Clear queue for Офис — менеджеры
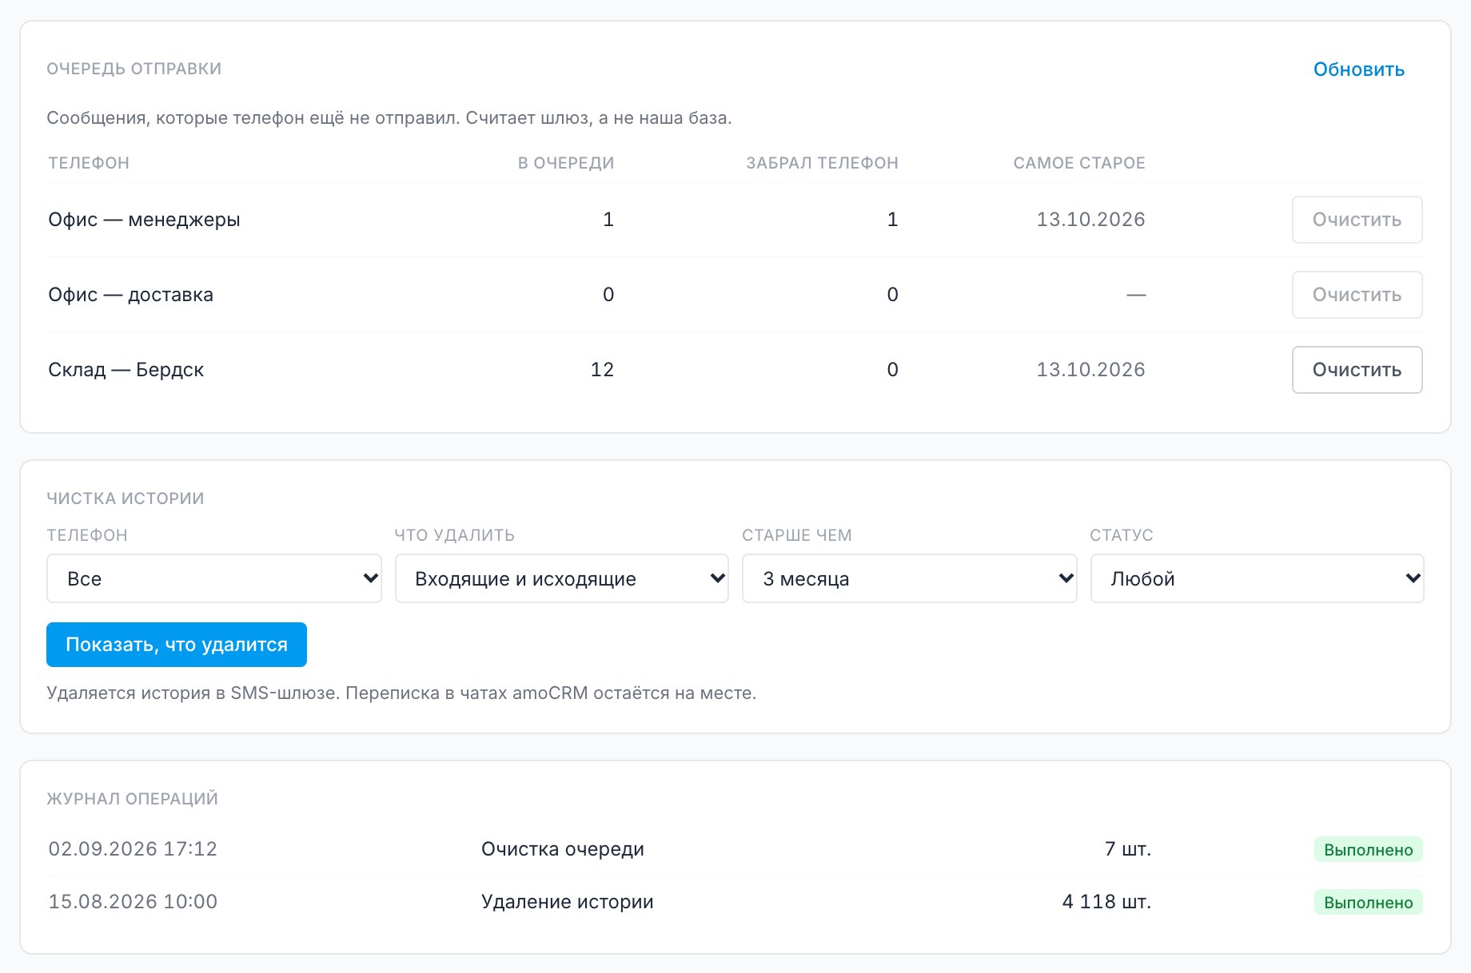Screen dimensions: 1471x973 click(1357, 220)
